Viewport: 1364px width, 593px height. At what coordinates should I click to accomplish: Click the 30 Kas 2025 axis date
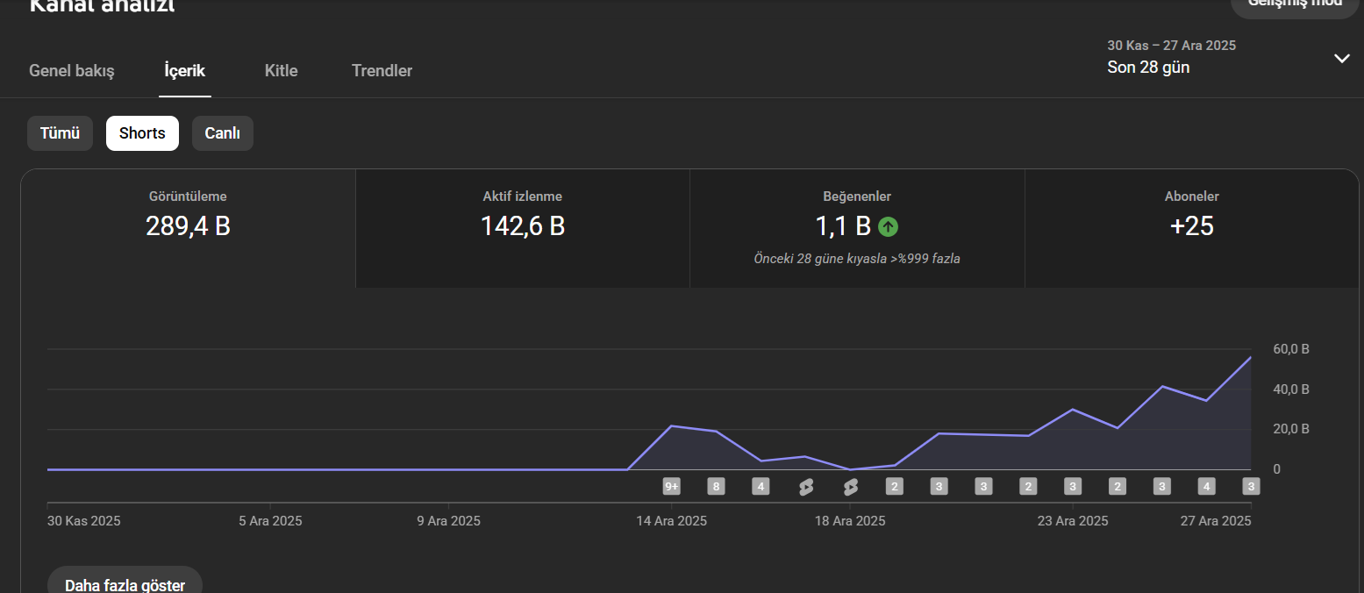(x=83, y=521)
